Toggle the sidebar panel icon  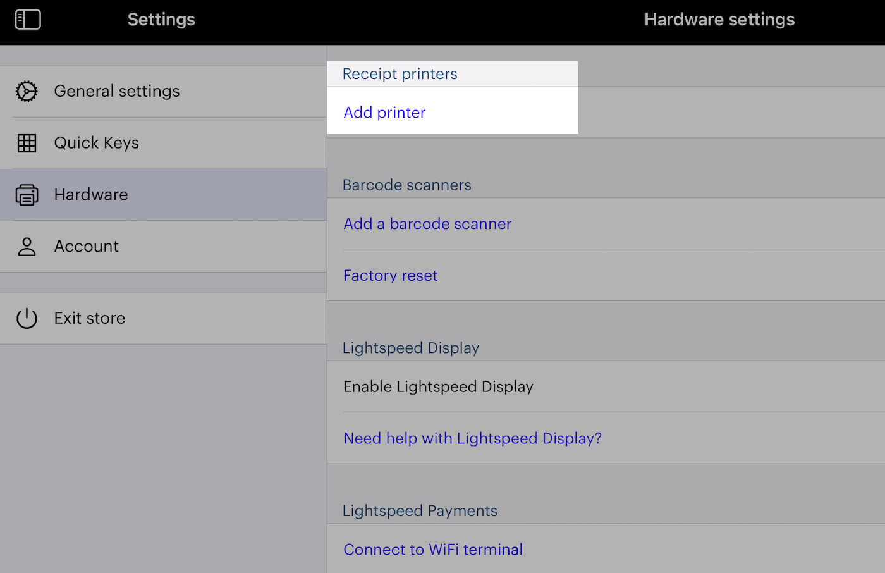(28, 20)
